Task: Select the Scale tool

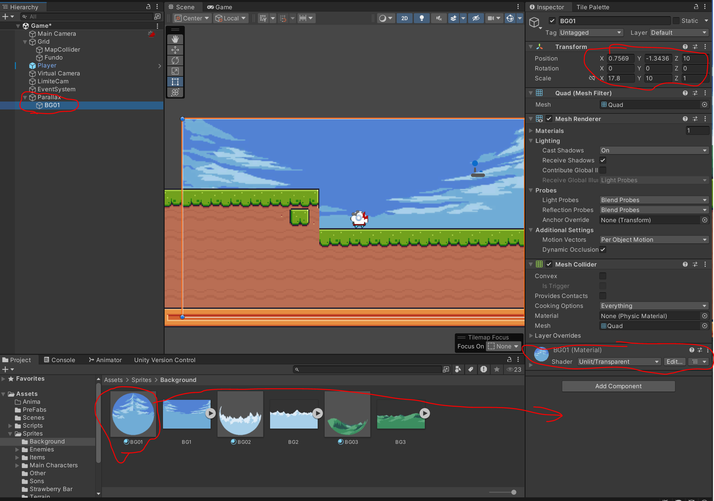Action: coord(175,71)
